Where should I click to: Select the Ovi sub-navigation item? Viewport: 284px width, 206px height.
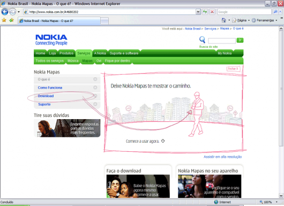click(x=99, y=61)
